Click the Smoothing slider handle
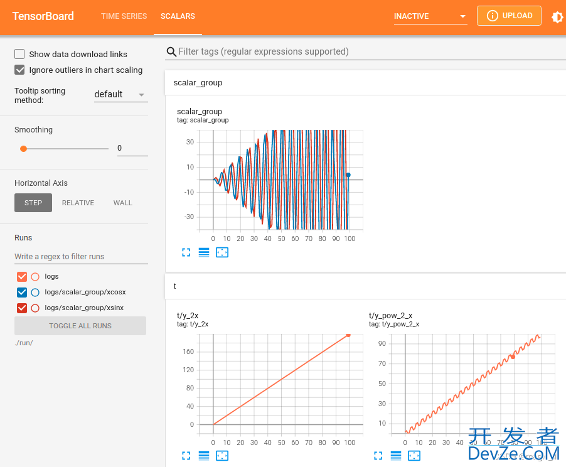 point(23,149)
